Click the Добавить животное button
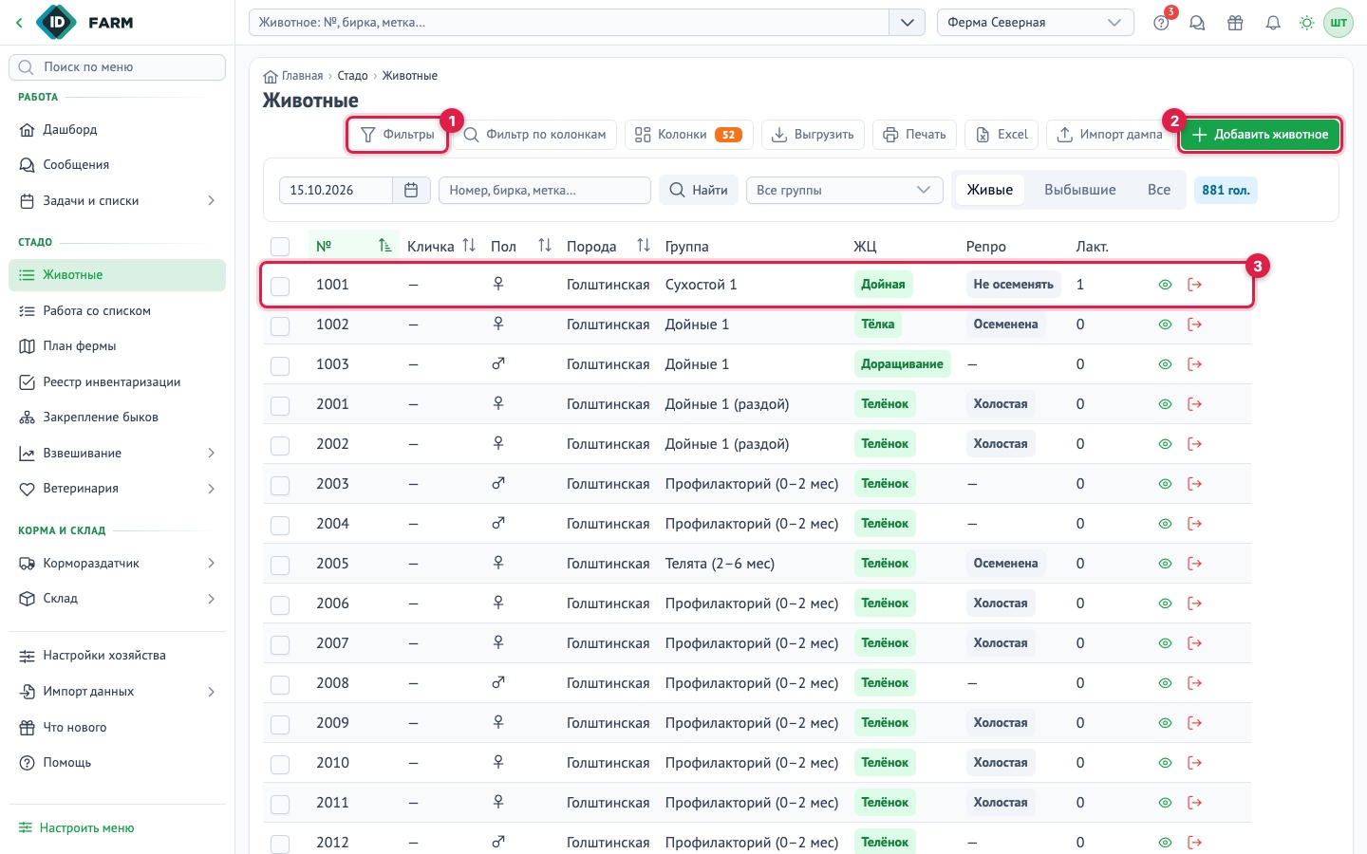 (x=1260, y=135)
